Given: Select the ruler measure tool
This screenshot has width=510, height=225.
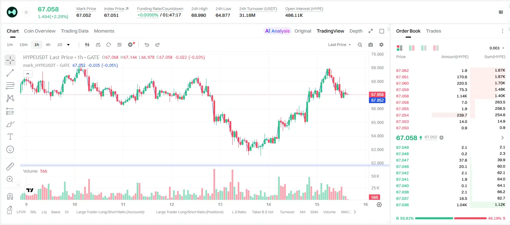Looking at the screenshot, I should 10,167.
